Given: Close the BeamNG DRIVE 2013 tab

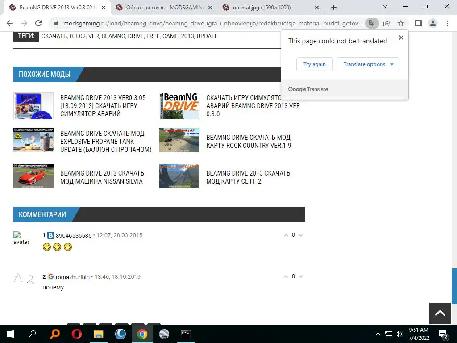Looking at the screenshot, I should (104, 8).
